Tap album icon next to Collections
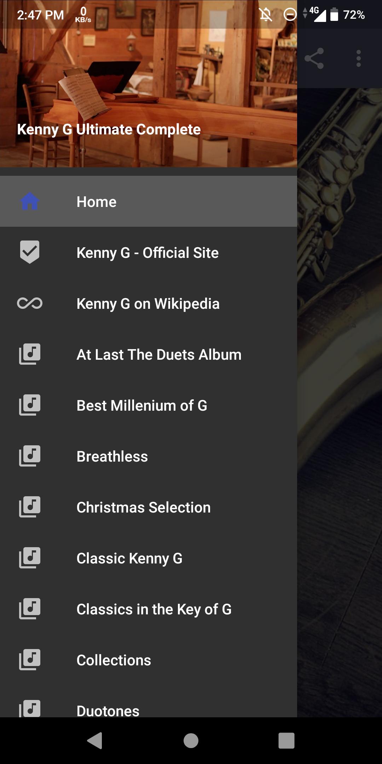The height and width of the screenshot is (764, 382). tap(30, 660)
